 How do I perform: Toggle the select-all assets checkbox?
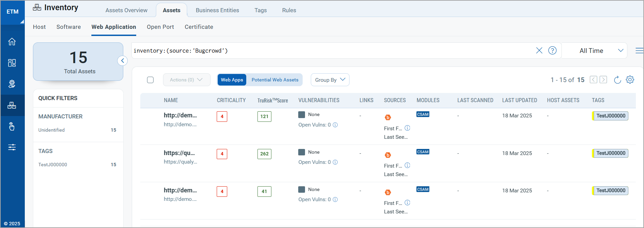pyautogui.click(x=150, y=80)
